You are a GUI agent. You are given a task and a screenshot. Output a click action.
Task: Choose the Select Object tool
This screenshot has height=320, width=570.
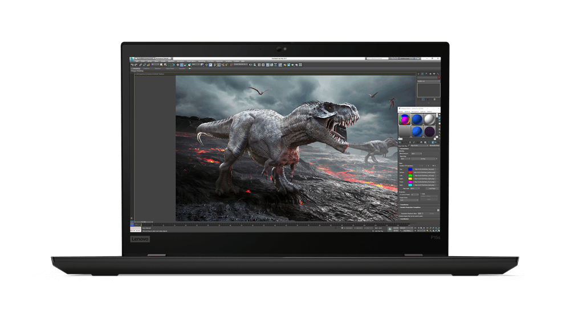point(161,65)
